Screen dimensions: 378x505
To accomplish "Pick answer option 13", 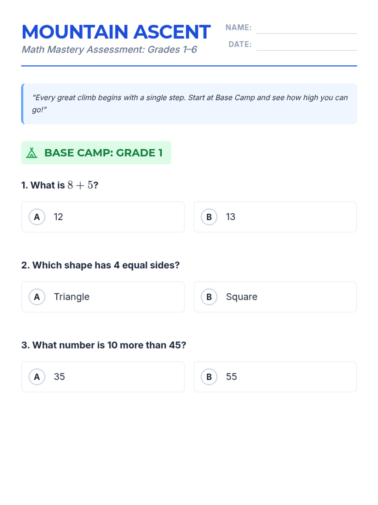I will [275, 217].
